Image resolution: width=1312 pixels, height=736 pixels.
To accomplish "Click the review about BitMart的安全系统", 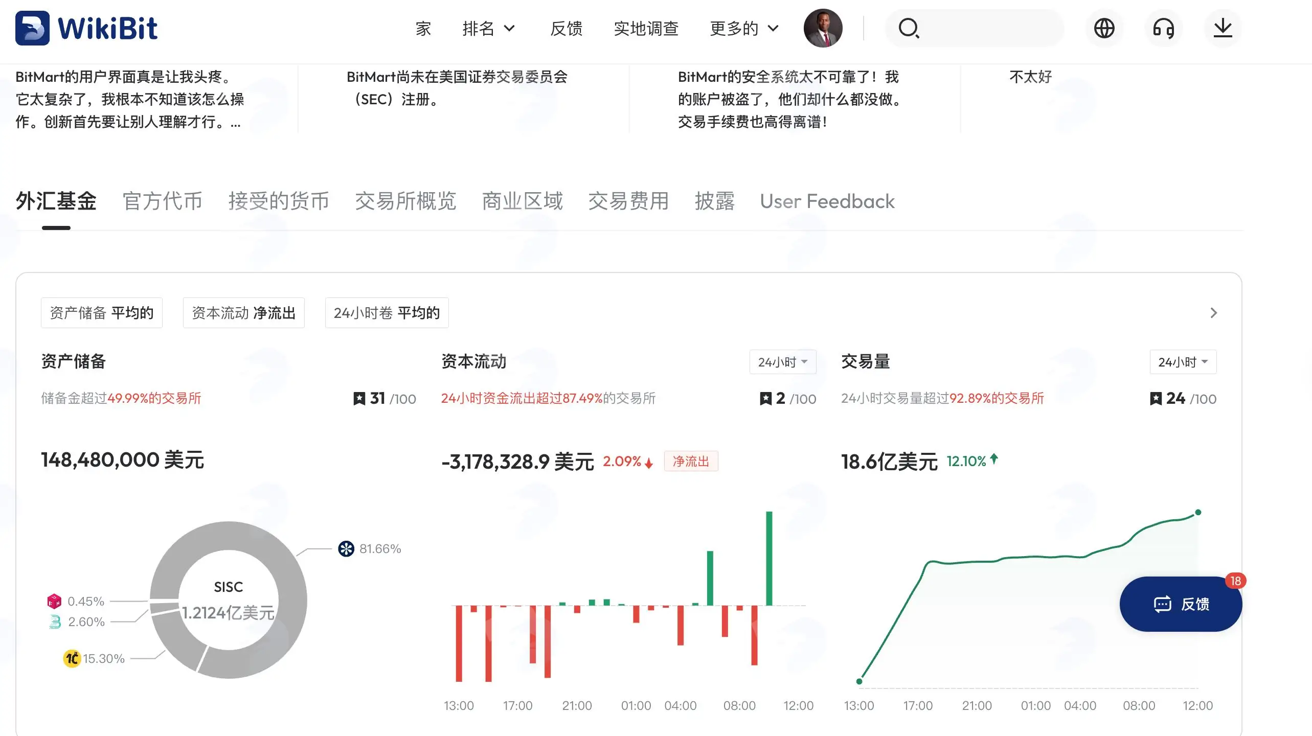I will pos(789,99).
